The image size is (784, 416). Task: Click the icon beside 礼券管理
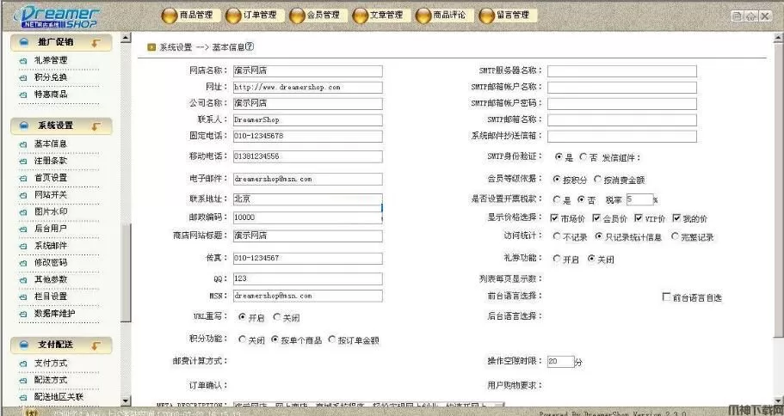pyautogui.click(x=23, y=61)
